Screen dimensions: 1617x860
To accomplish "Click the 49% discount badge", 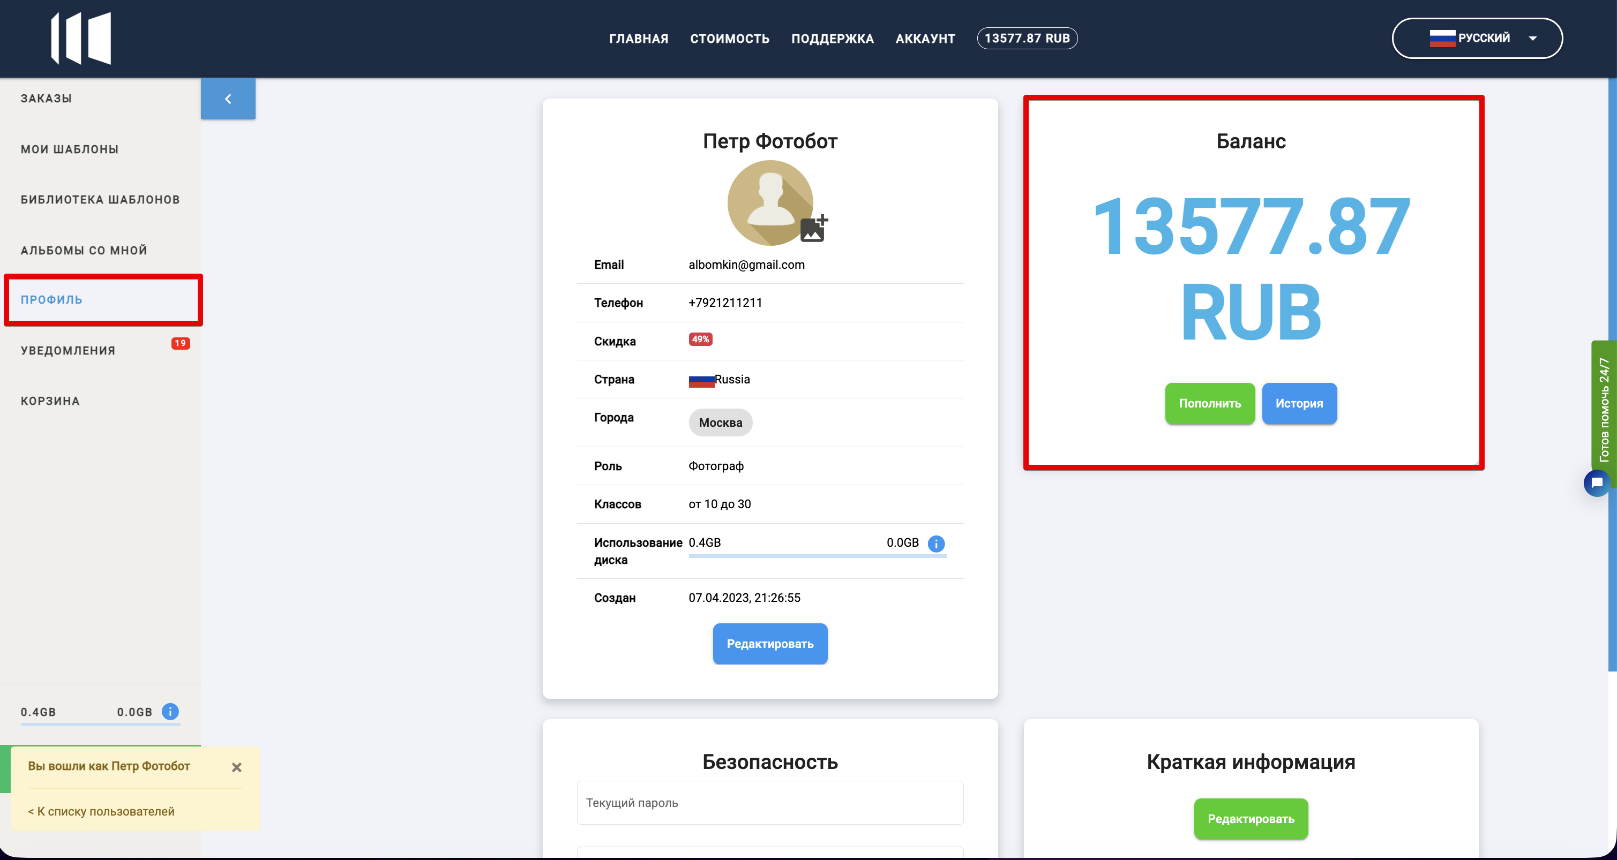I will point(700,340).
